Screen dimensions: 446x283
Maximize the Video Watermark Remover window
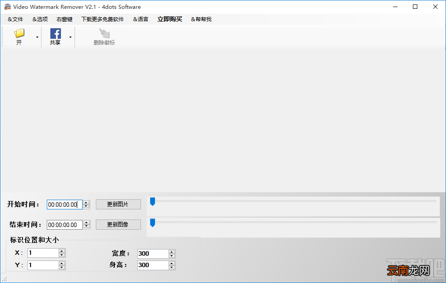415,7
